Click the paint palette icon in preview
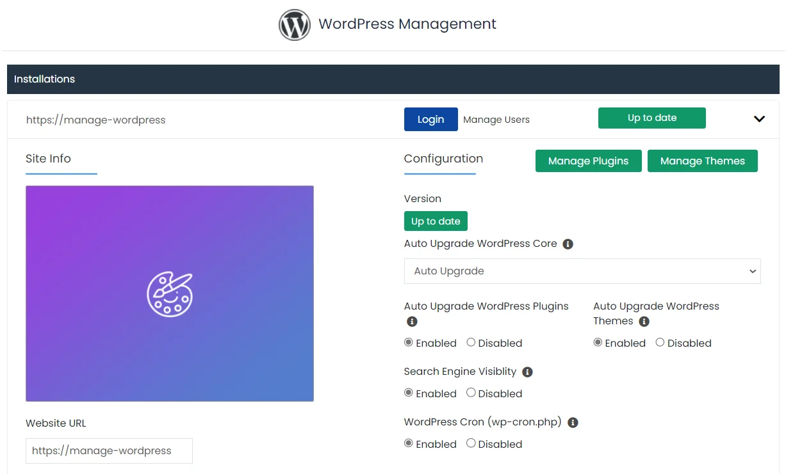786x474 pixels. click(x=170, y=294)
